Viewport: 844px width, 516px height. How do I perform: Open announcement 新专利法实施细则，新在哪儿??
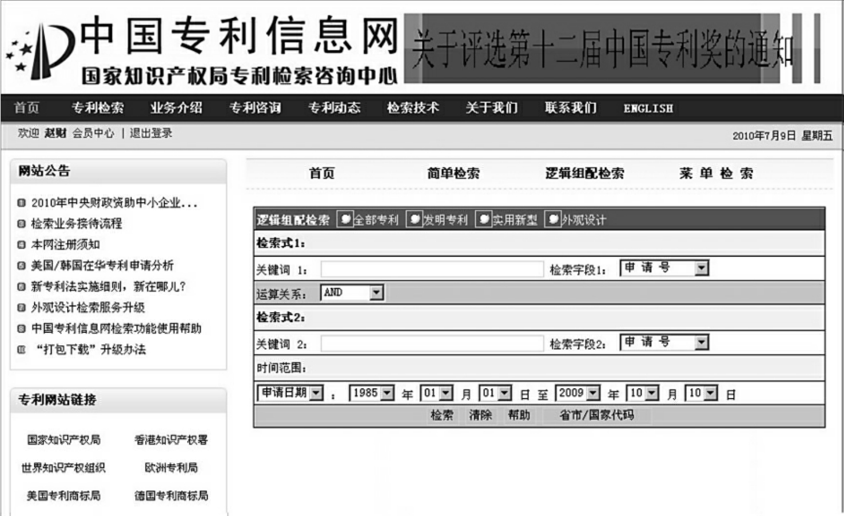click(x=109, y=287)
